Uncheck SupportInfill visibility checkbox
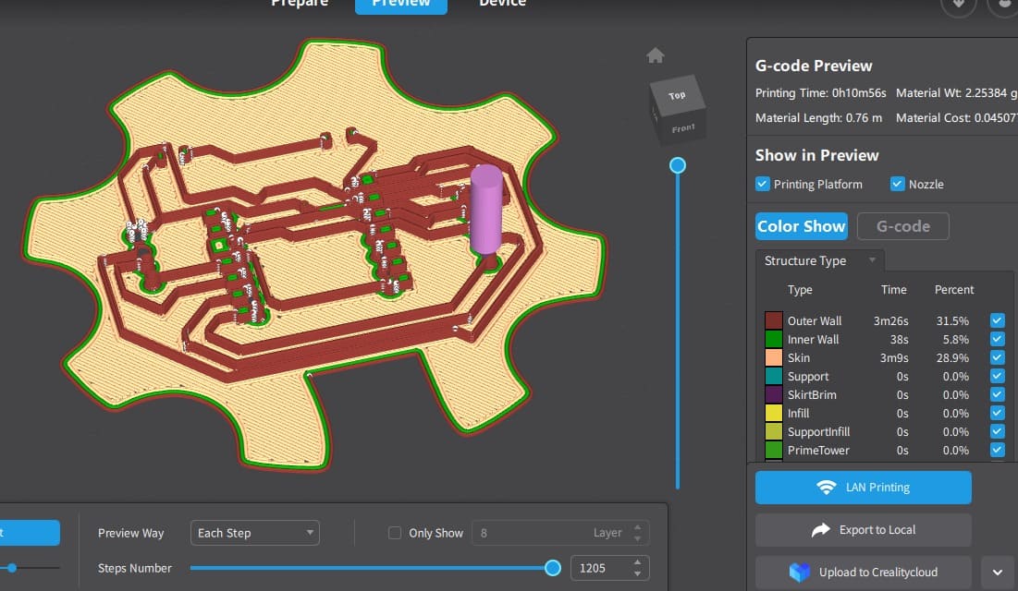This screenshot has height=591, width=1018. (998, 431)
